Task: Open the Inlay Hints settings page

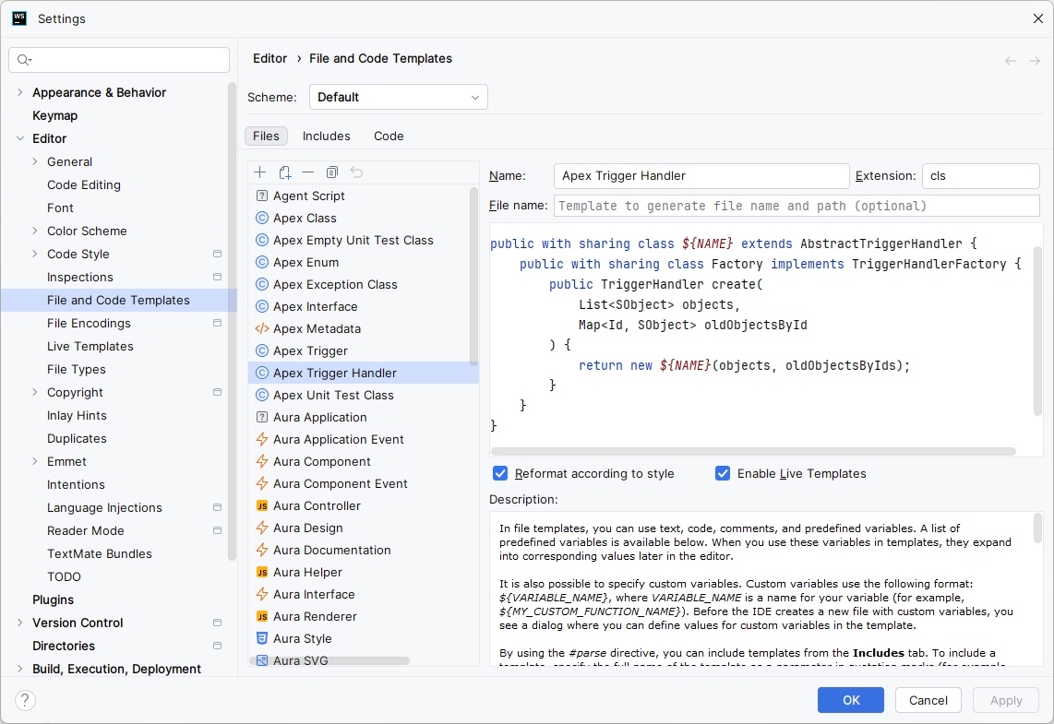Action: coord(77,415)
